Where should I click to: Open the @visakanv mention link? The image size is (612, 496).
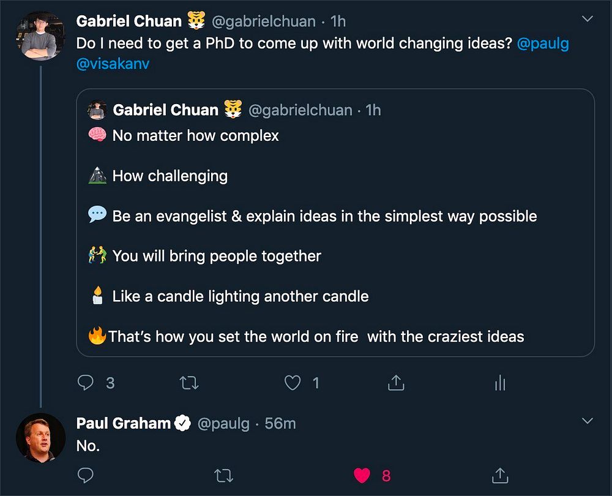tap(113, 64)
